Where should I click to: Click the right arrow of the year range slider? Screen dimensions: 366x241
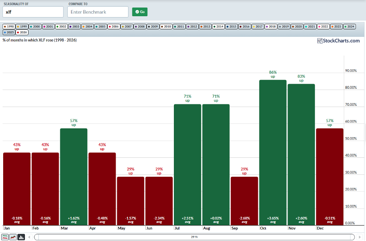pyautogui.click(x=360, y=237)
